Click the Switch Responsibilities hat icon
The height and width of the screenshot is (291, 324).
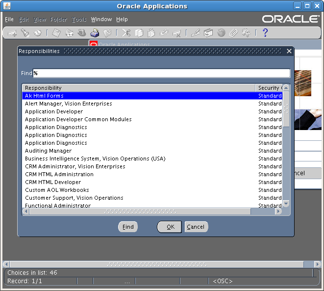82,33
